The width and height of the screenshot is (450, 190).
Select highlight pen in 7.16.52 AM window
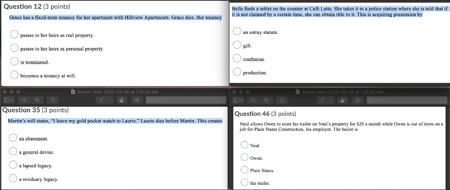point(102,100)
